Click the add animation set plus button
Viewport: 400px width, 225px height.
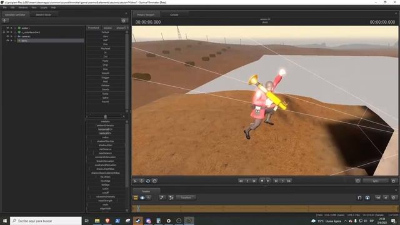(x=5, y=21)
